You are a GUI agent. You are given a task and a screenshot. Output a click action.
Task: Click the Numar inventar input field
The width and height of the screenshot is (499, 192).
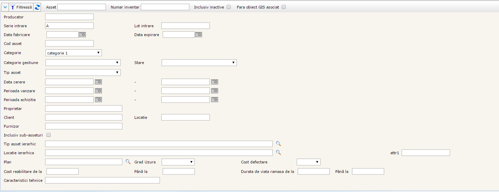(x=165, y=7)
